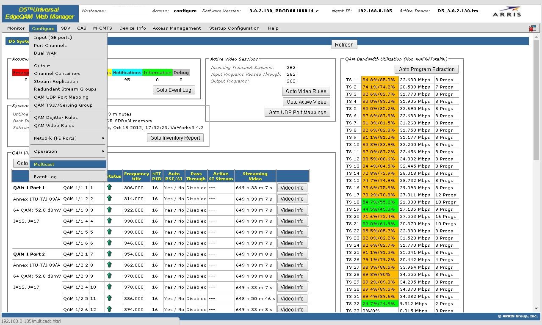Click the Refresh button
Image resolution: width=542 pixels, height=325 pixels.
pyautogui.click(x=344, y=44)
